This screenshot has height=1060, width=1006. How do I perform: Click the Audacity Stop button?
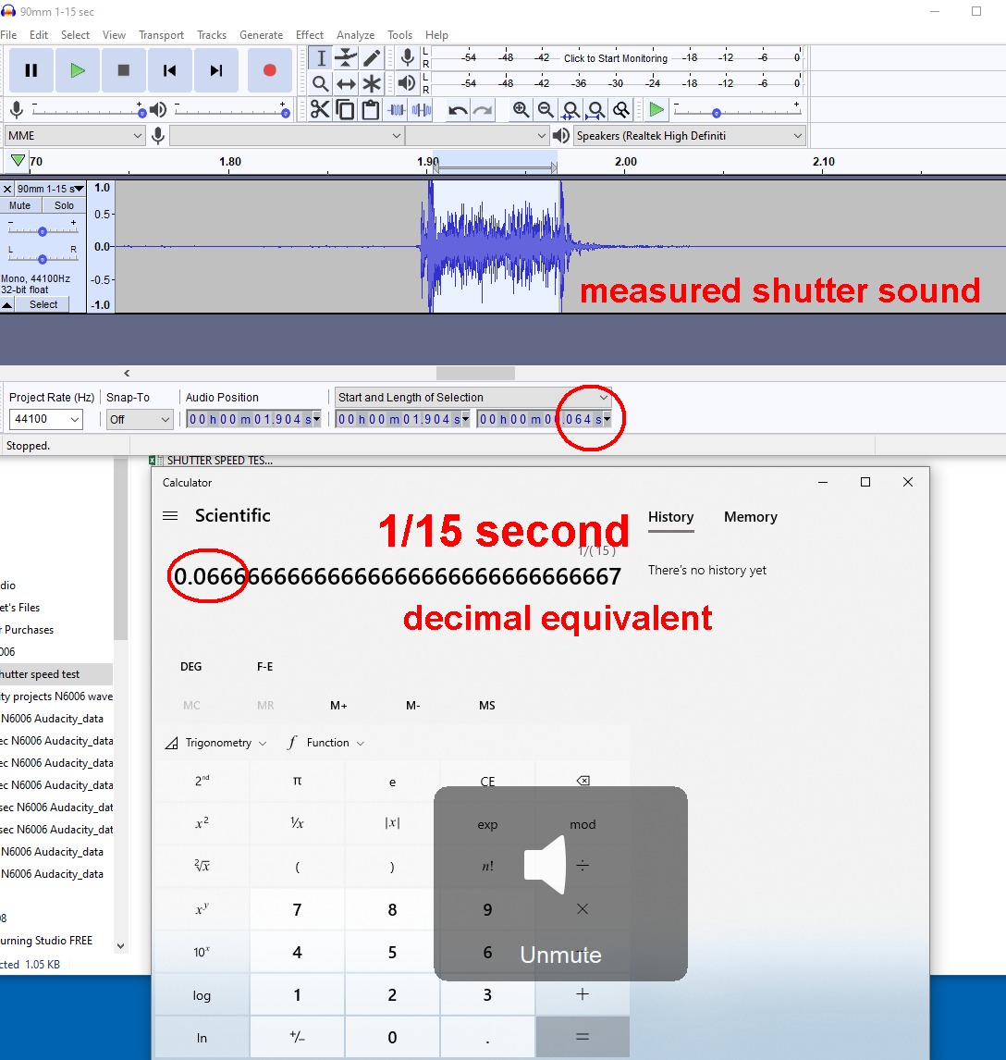[x=124, y=70]
